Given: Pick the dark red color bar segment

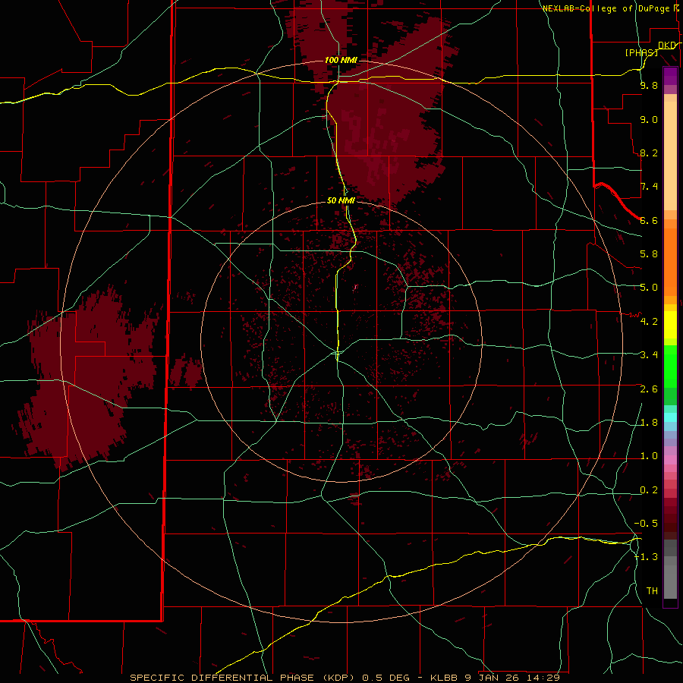Looking at the screenshot, I should (x=670, y=518).
